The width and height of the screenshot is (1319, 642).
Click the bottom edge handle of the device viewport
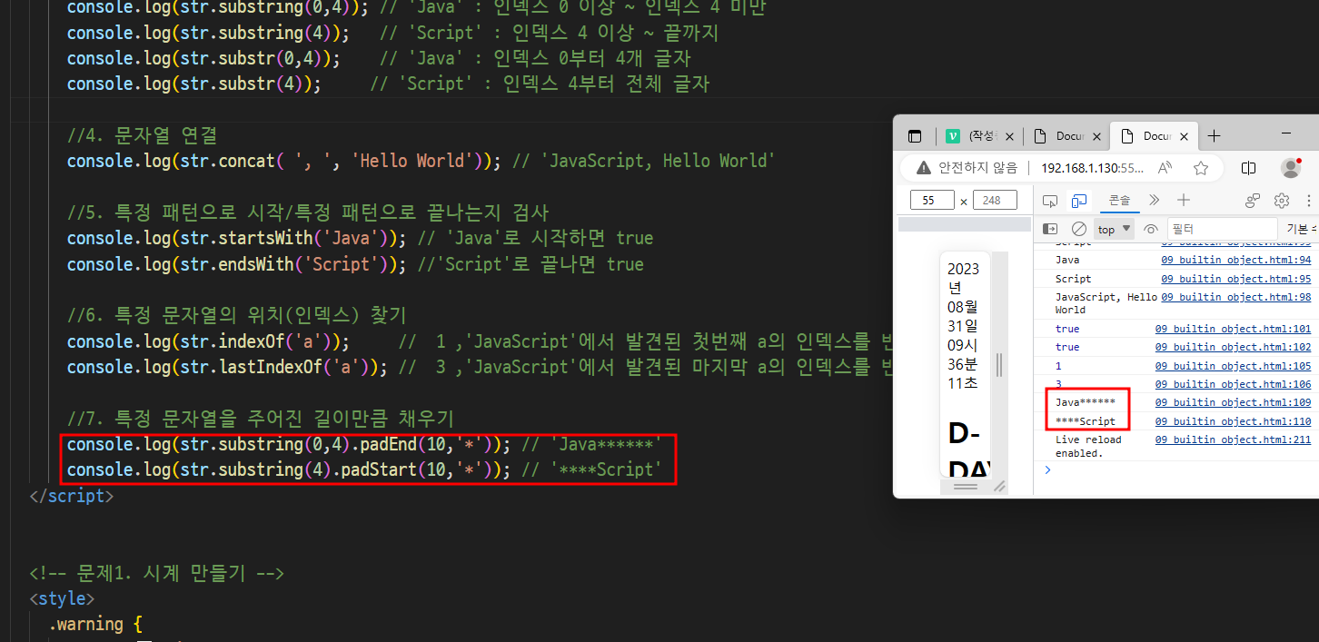coord(965,487)
